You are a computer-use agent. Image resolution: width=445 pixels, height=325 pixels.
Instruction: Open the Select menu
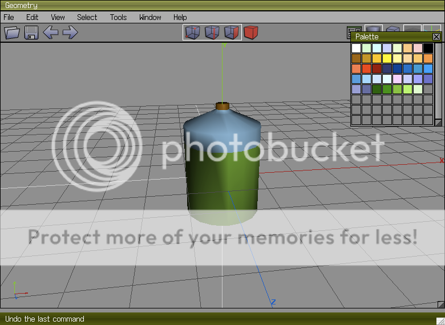coord(87,17)
